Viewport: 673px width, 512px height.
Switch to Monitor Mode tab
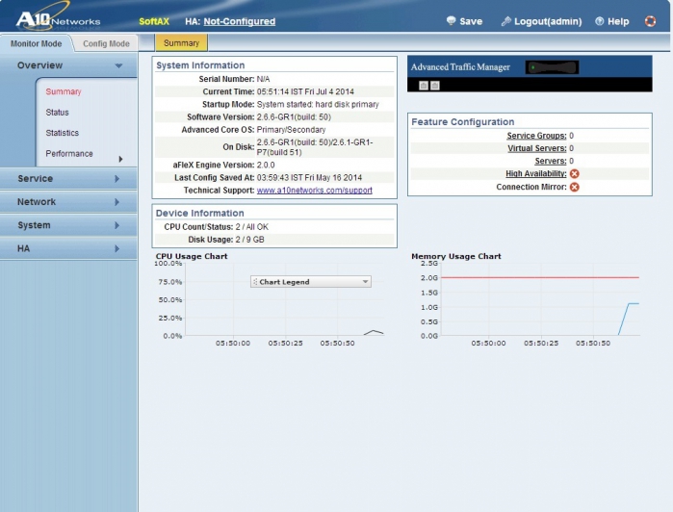point(36,43)
